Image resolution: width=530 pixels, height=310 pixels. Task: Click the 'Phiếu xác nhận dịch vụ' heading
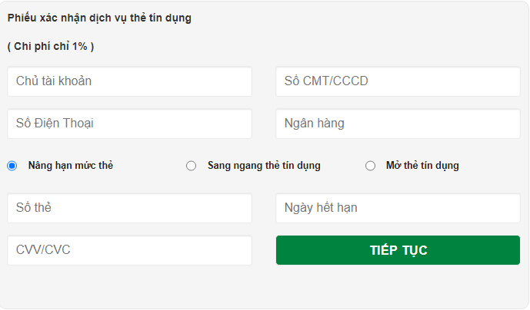point(99,18)
